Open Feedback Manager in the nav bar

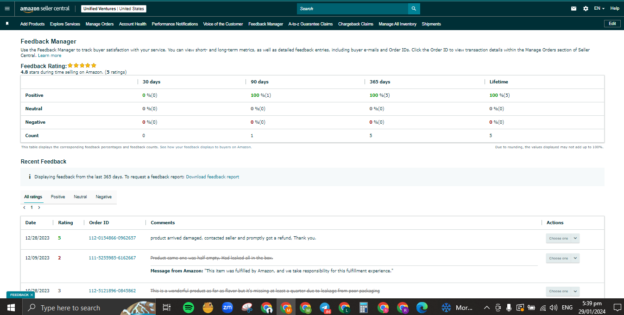pyautogui.click(x=265, y=24)
